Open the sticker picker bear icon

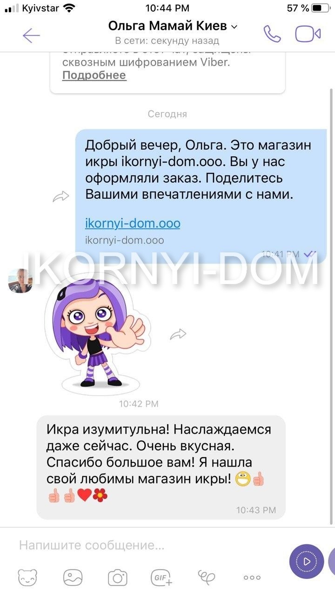click(x=28, y=577)
